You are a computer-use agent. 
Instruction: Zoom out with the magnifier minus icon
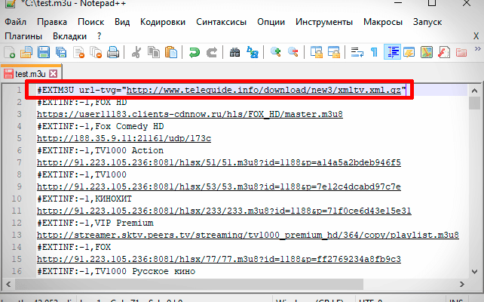tap(293, 52)
